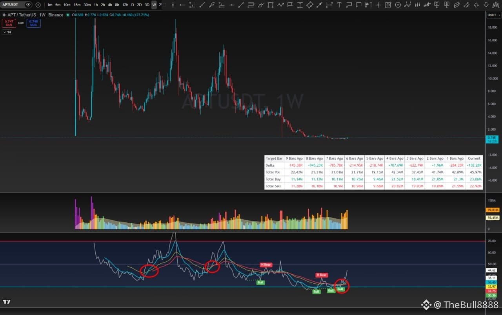Switch to the 4h timeframe

(110, 5)
